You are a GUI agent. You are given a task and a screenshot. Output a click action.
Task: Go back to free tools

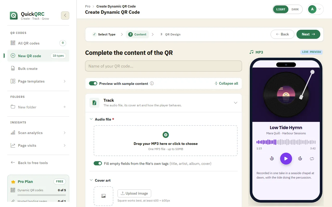click(38, 163)
